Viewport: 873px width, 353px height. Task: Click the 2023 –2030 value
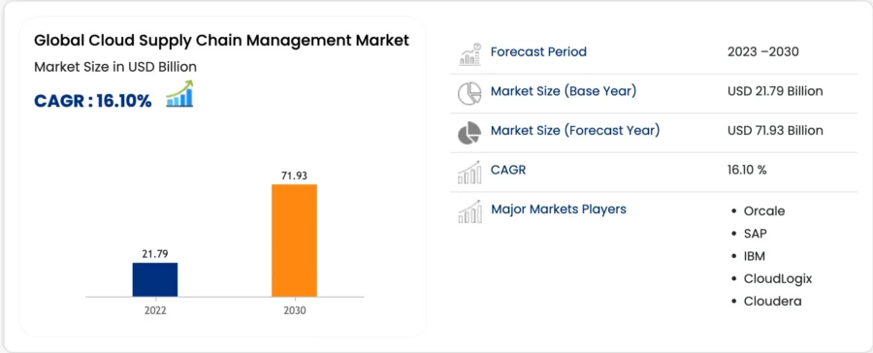pos(763,51)
